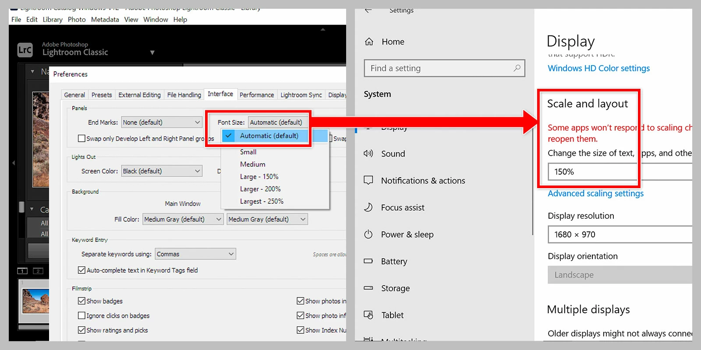
Task: Switch to the External Editing tab
Action: coord(139,94)
